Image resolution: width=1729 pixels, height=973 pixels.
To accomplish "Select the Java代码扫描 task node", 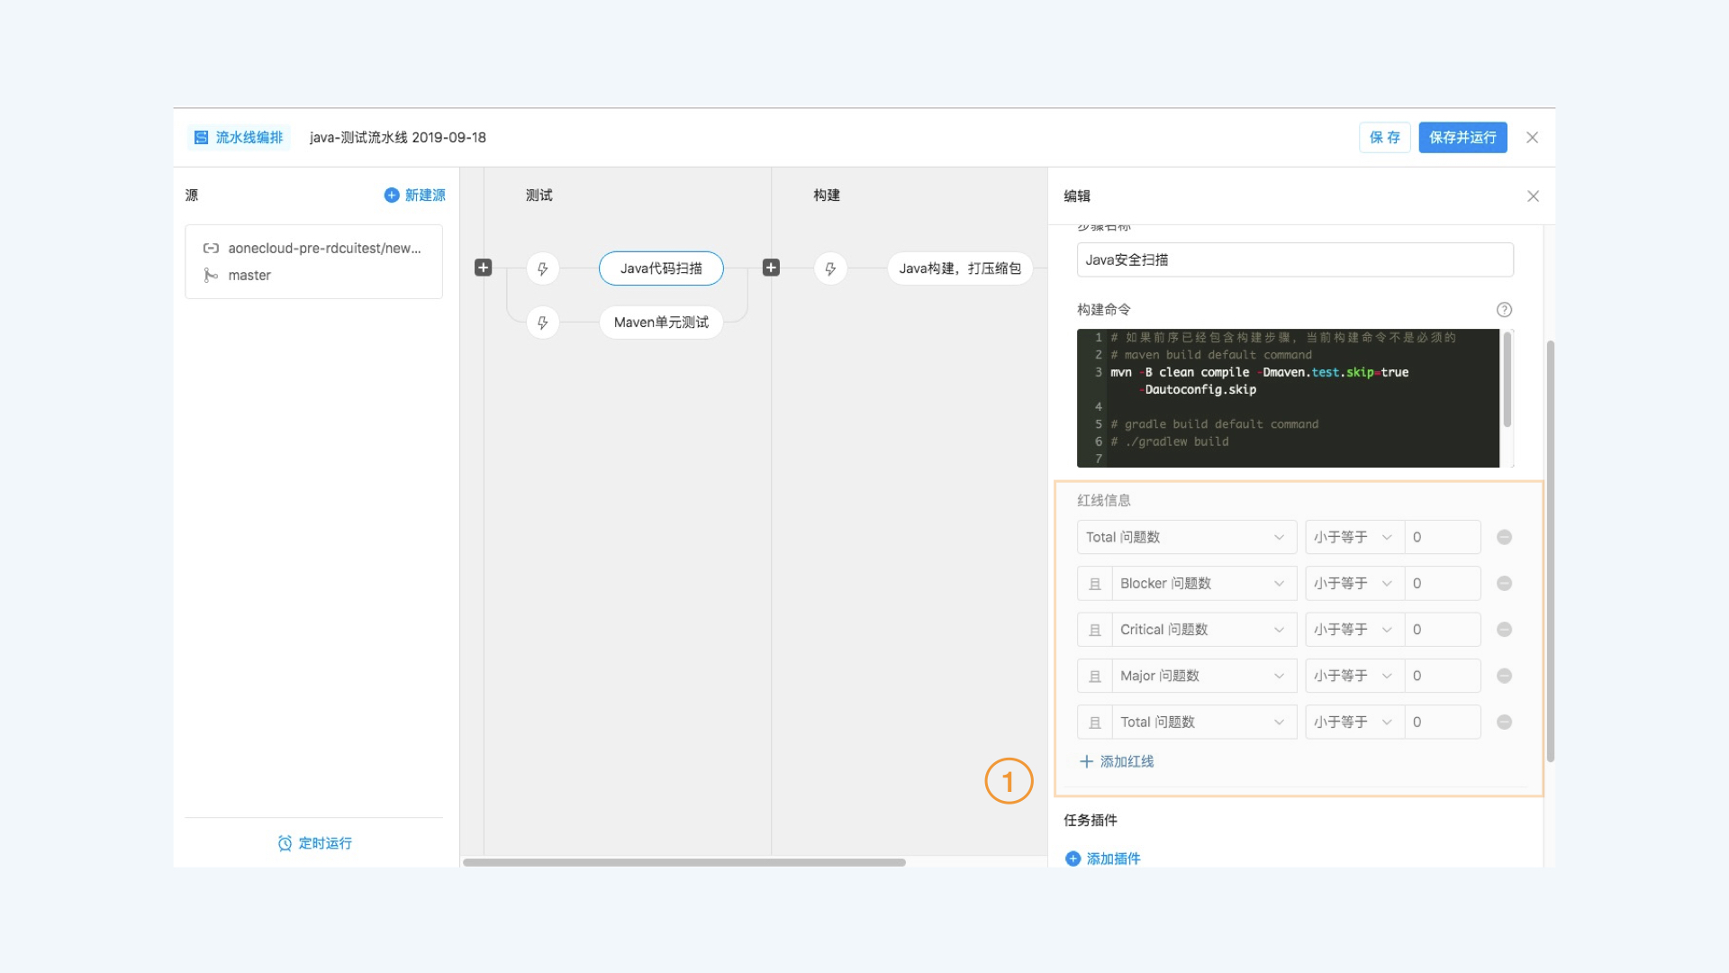I will (x=661, y=268).
